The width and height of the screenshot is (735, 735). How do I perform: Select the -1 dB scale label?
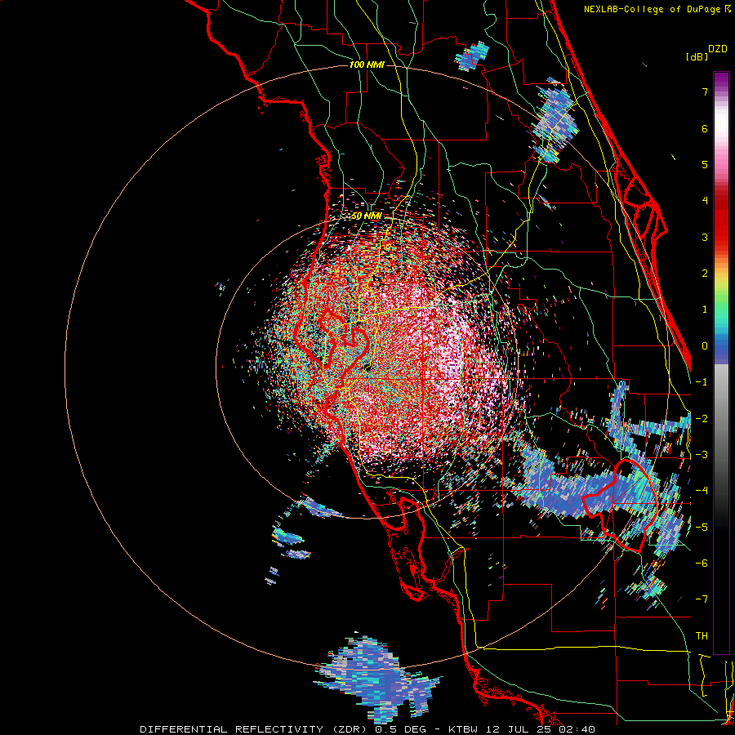pyautogui.click(x=702, y=382)
